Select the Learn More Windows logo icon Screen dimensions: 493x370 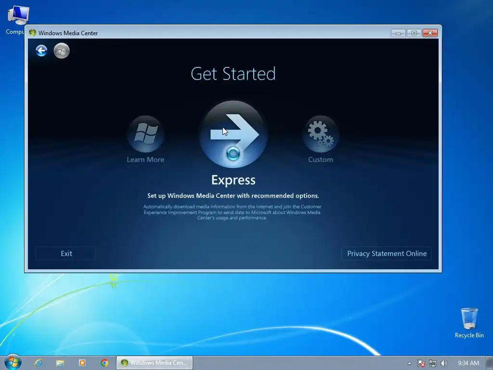145,134
